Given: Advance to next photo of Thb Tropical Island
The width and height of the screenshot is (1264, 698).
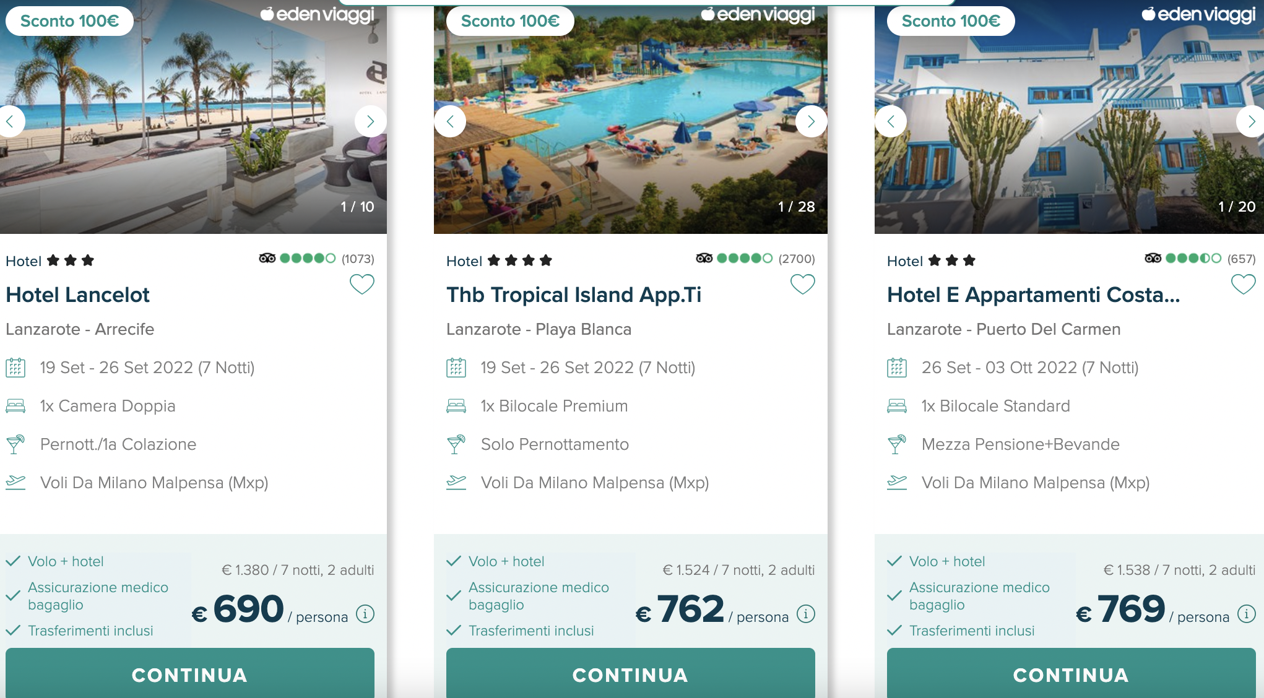Looking at the screenshot, I should coord(811,121).
